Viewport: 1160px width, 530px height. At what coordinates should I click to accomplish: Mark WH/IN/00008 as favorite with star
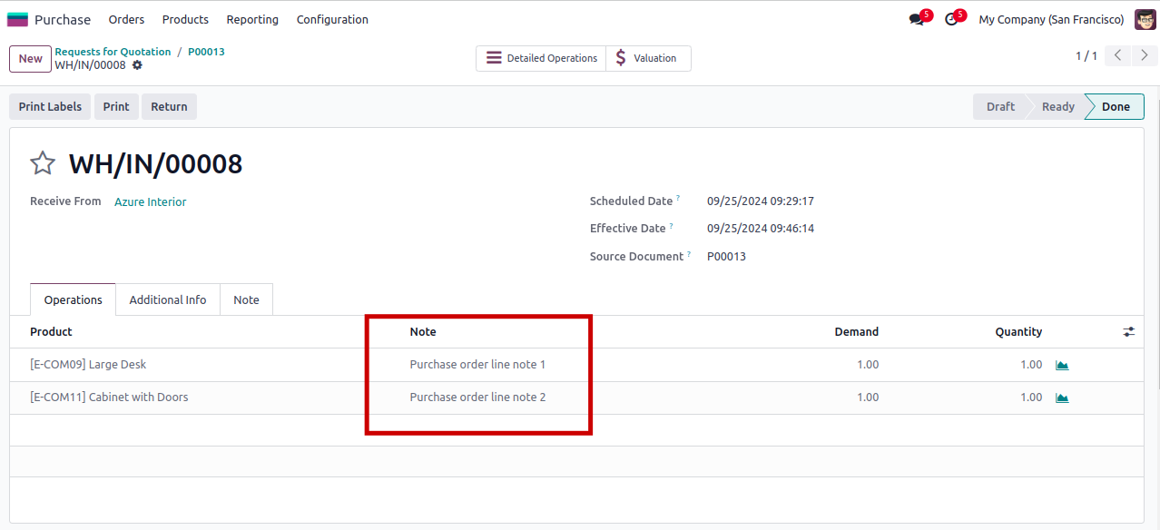click(43, 163)
